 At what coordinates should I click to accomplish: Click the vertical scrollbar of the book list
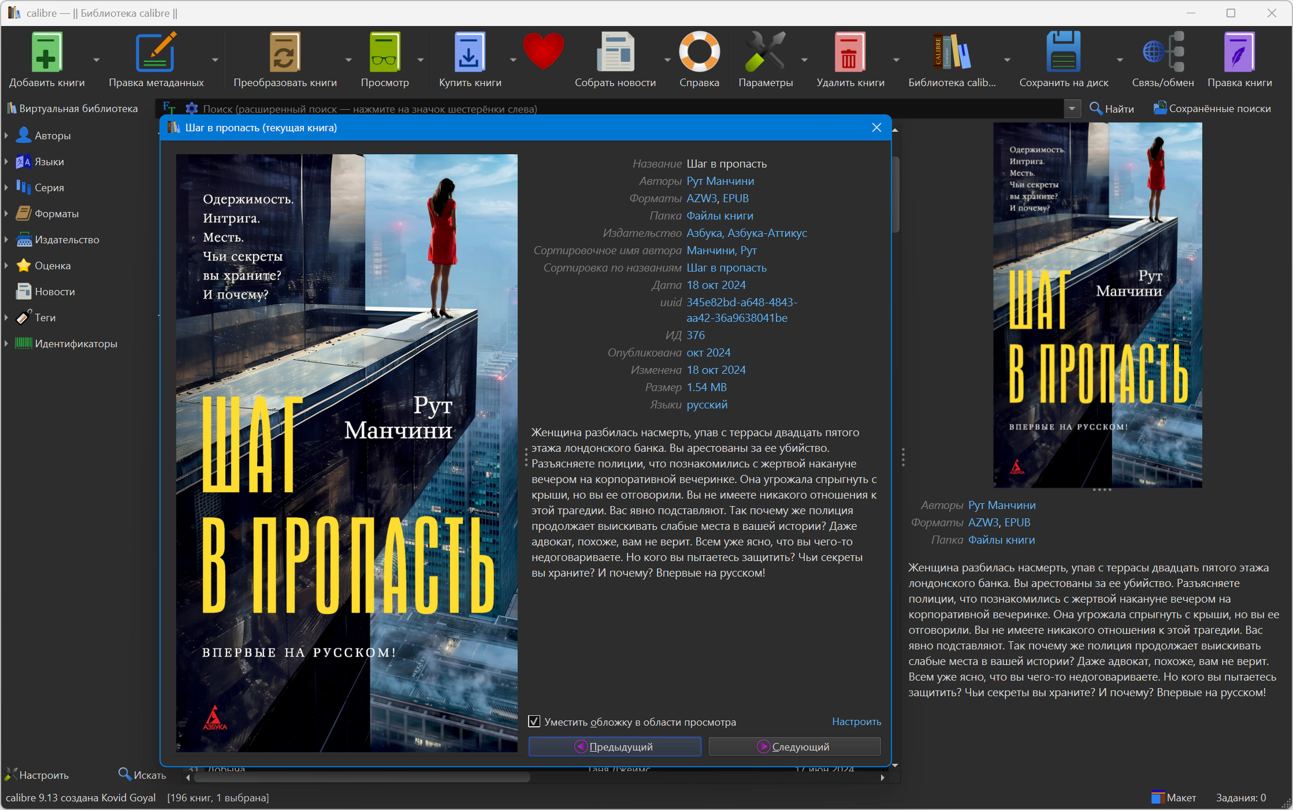tap(896, 194)
